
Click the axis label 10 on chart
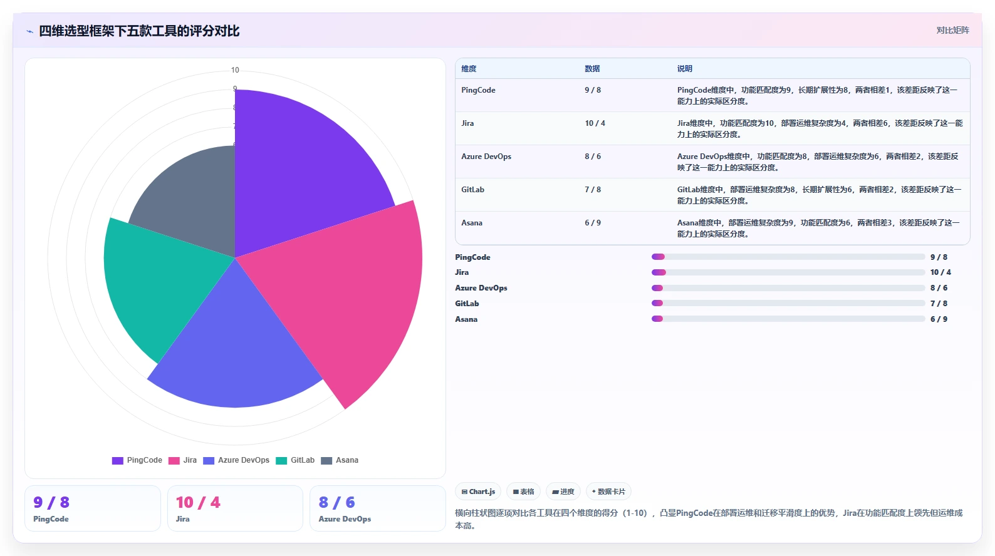tap(235, 70)
